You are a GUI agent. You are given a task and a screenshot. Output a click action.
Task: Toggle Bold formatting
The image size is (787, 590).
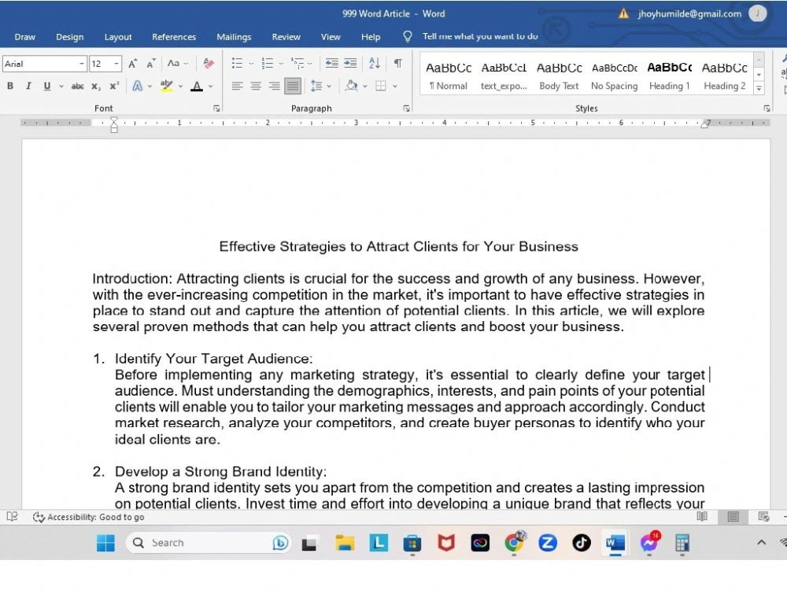point(10,87)
